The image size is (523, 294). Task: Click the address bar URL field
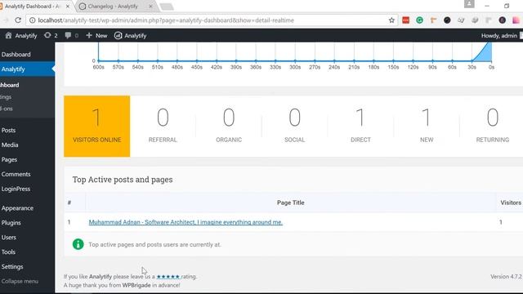pos(212,20)
